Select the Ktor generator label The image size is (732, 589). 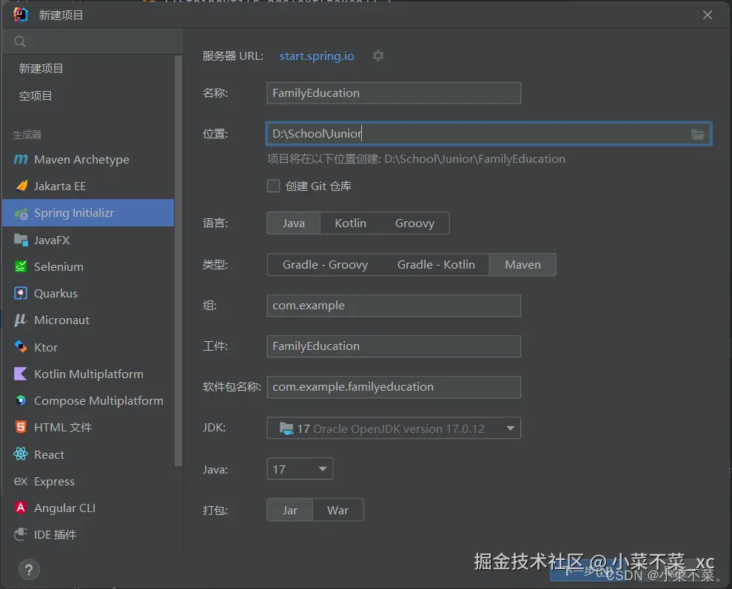point(46,347)
